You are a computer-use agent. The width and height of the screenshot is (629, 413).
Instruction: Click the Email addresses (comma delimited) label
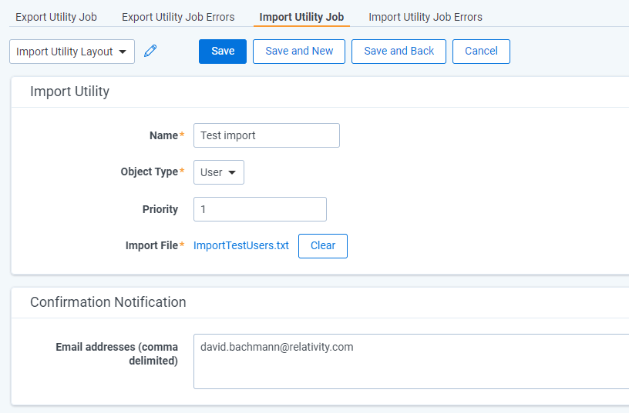click(x=116, y=354)
